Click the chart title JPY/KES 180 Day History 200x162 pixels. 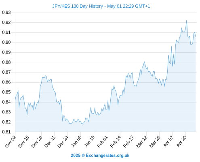[x=78, y=6]
